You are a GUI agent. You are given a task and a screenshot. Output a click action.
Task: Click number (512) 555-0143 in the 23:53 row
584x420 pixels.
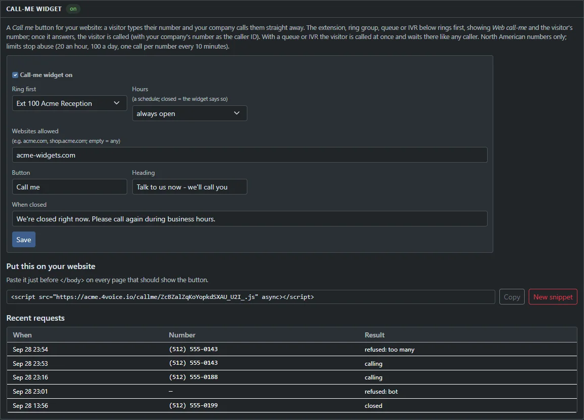pyautogui.click(x=193, y=363)
